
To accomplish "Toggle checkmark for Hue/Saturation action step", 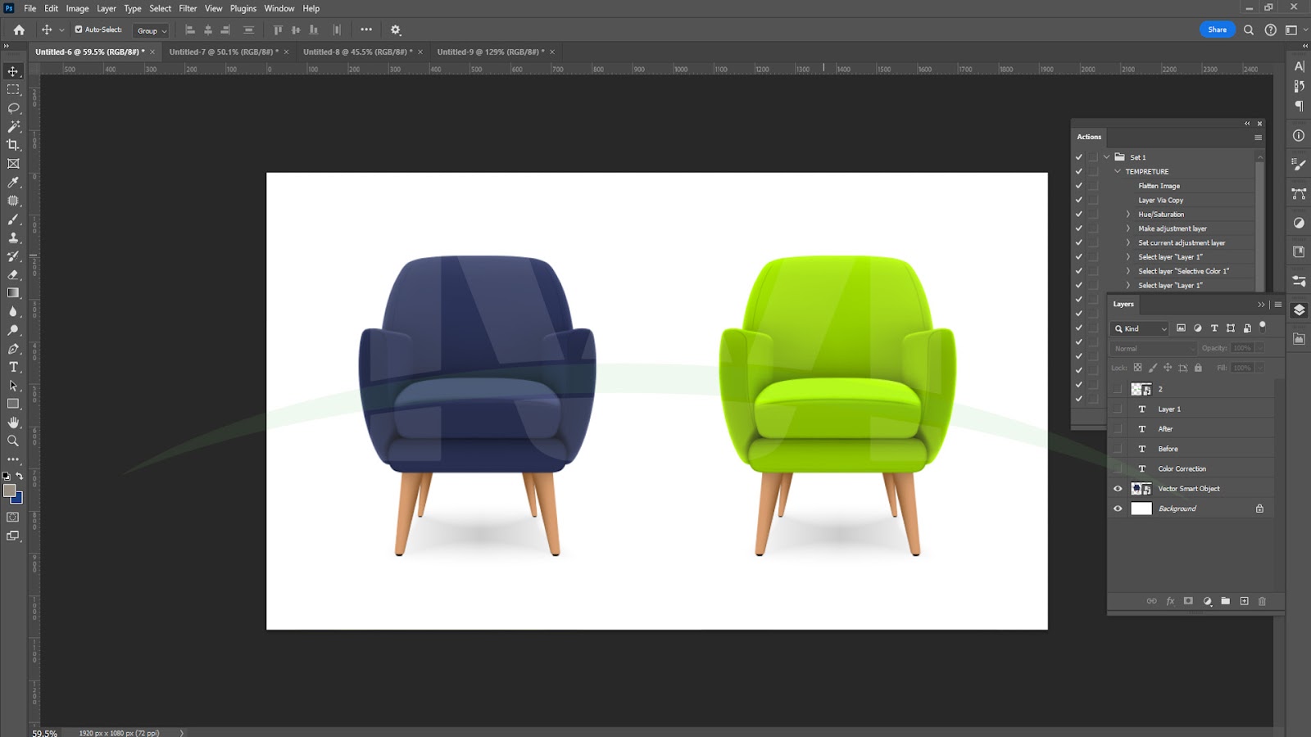I will point(1079,215).
